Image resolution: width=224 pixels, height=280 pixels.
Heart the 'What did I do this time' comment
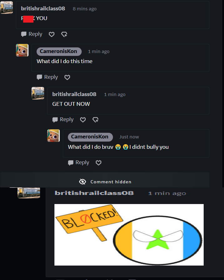pyautogui.click(x=67, y=77)
